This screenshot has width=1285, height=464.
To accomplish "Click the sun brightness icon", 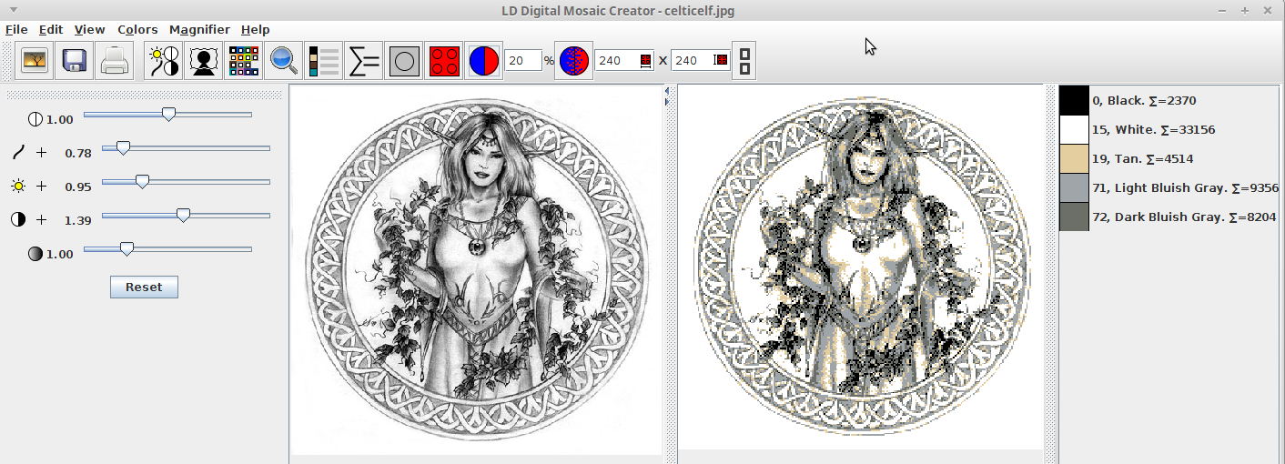I will coord(18,187).
